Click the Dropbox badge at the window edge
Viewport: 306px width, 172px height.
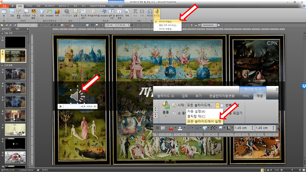click(x=304, y=86)
